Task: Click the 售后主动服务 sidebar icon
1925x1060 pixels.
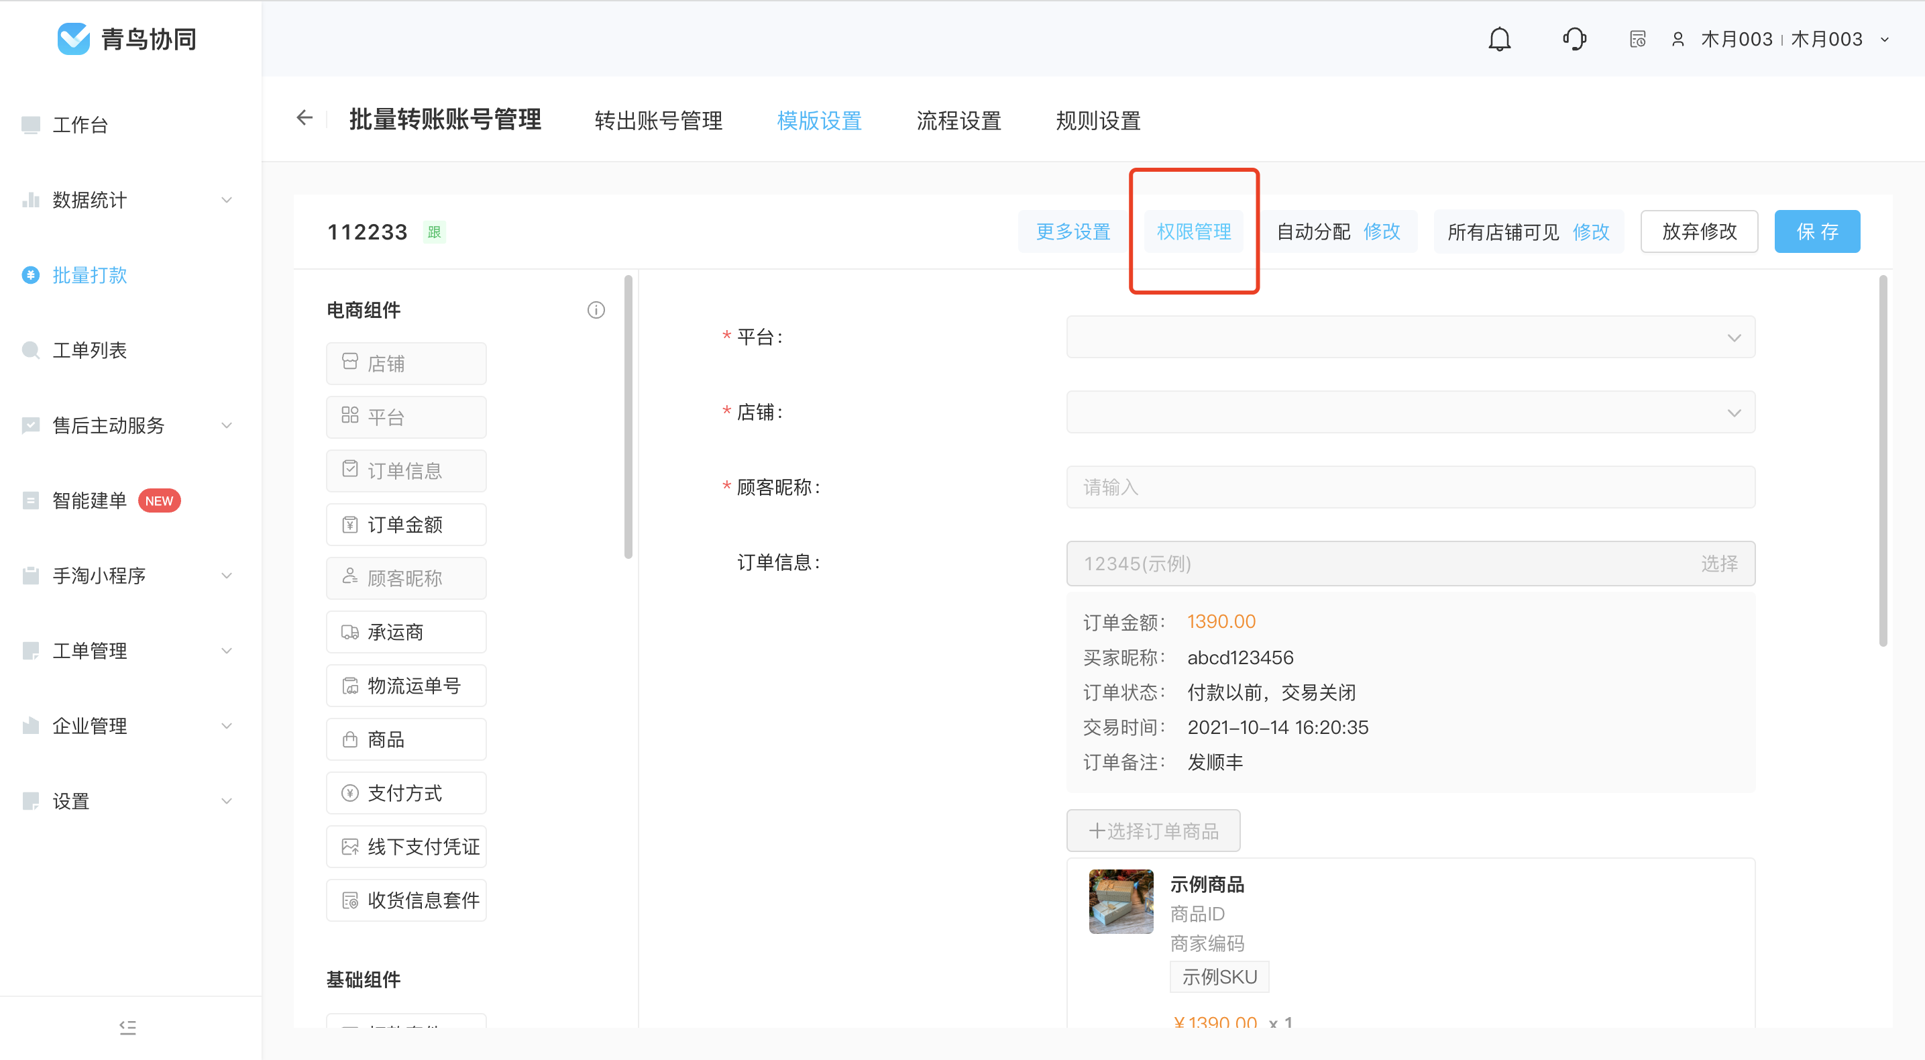Action: click(31, 425)
